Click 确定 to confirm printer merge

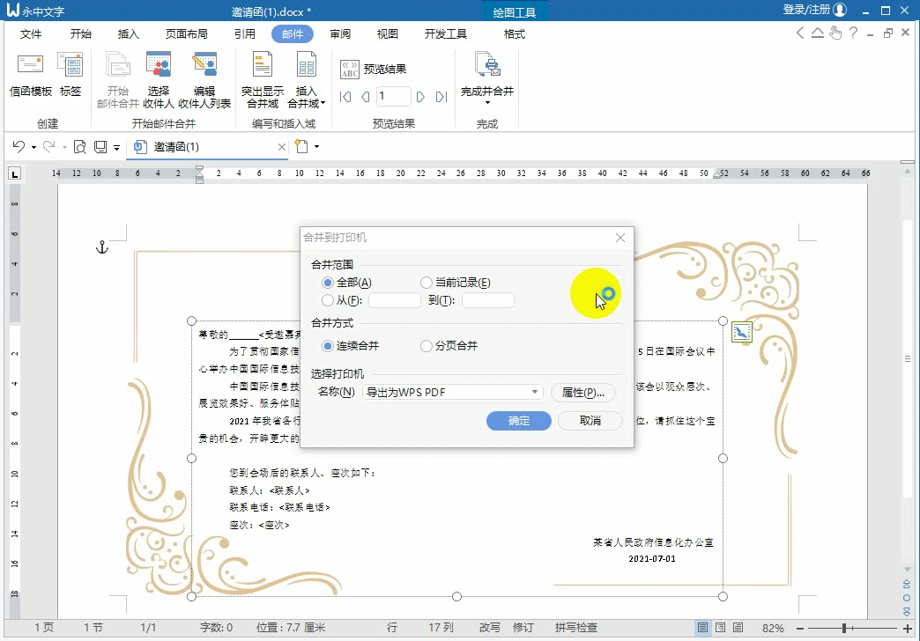(518, 421)
